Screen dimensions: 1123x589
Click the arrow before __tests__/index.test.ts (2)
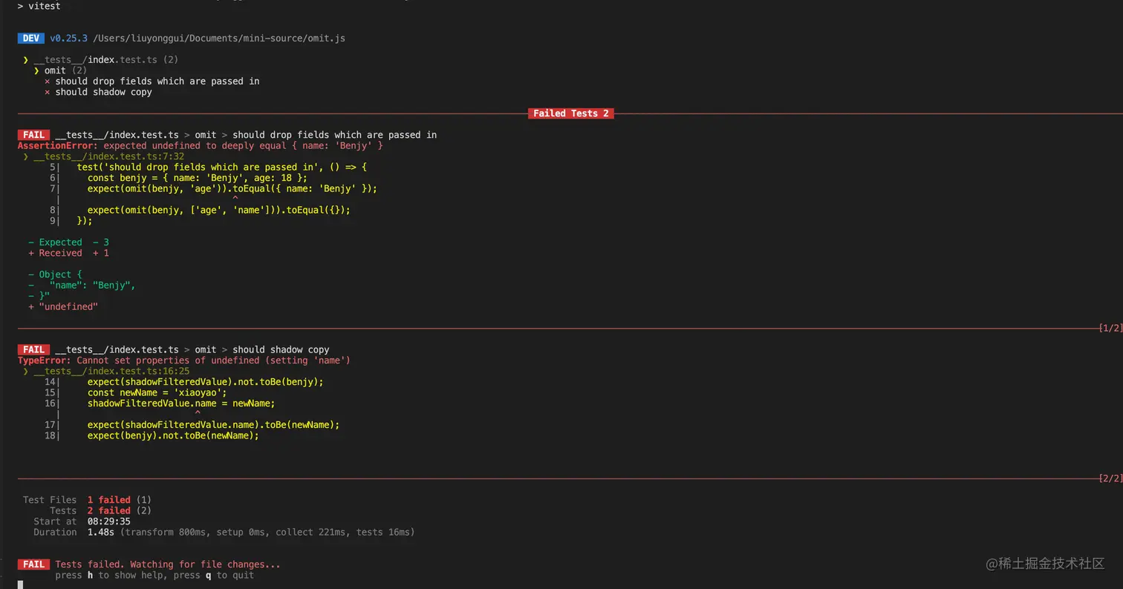[x=26, y=59]
